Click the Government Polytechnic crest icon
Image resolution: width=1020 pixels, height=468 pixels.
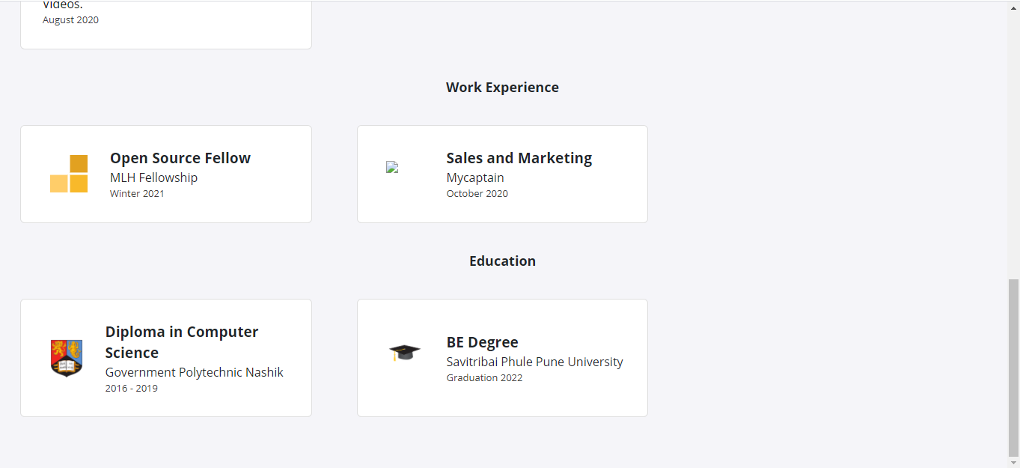tap(67, 357)
